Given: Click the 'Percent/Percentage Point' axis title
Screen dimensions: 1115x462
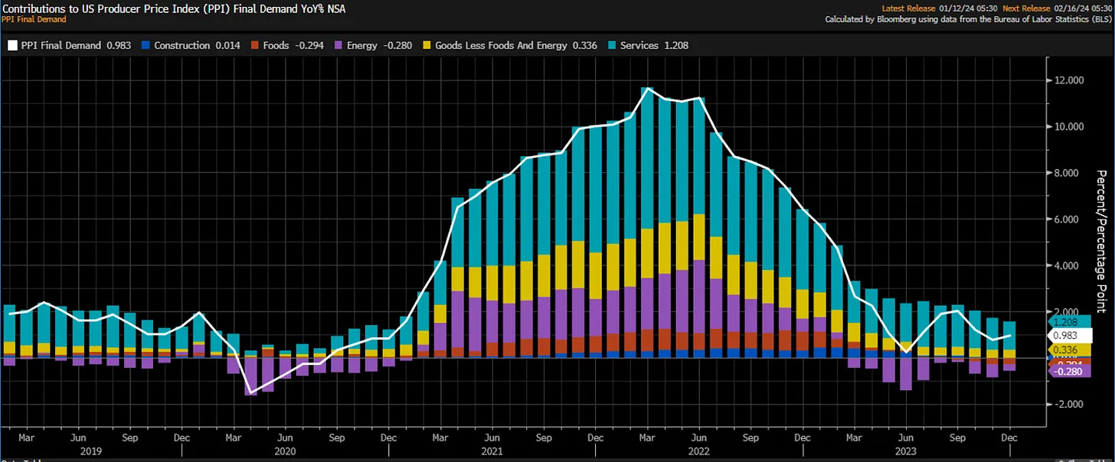Looking at the screenshot, I should tap(1101, 241).
